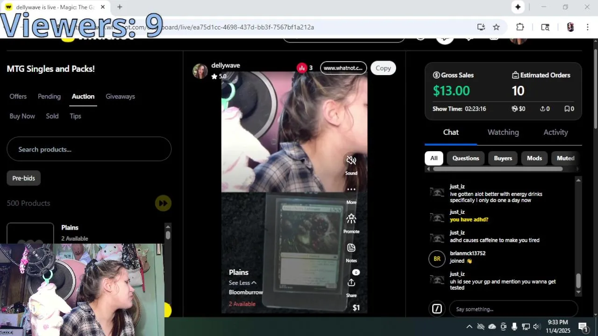Filter chat by Muted
This screenshot has width=598, height=336.
click(565, 158)
